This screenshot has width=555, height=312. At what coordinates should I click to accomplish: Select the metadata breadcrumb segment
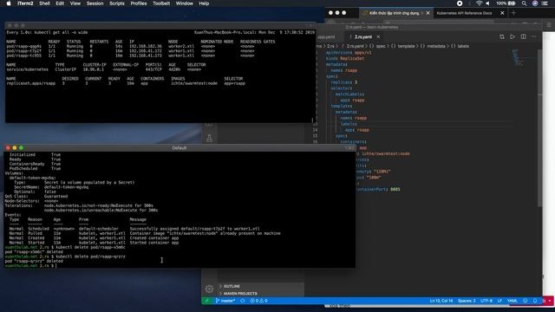[435, 46]
